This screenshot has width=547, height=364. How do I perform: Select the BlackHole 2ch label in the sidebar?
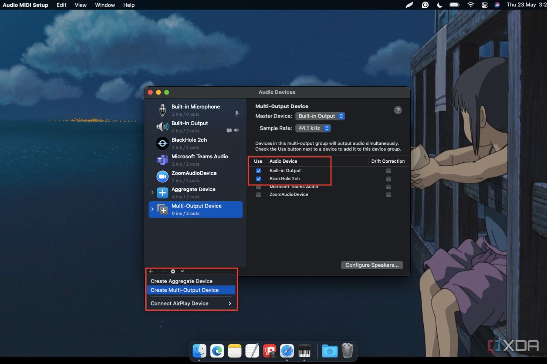189,140
